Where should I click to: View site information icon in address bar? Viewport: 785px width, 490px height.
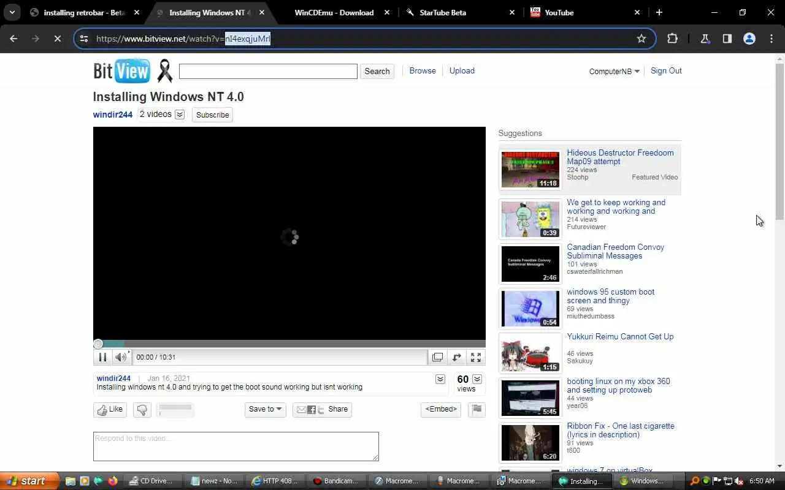point(84,39)
